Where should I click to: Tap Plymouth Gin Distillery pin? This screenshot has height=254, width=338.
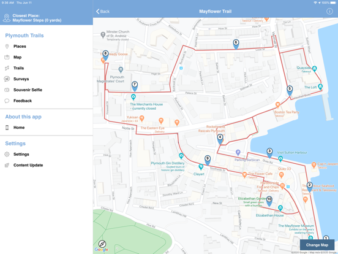coord(181,156)
